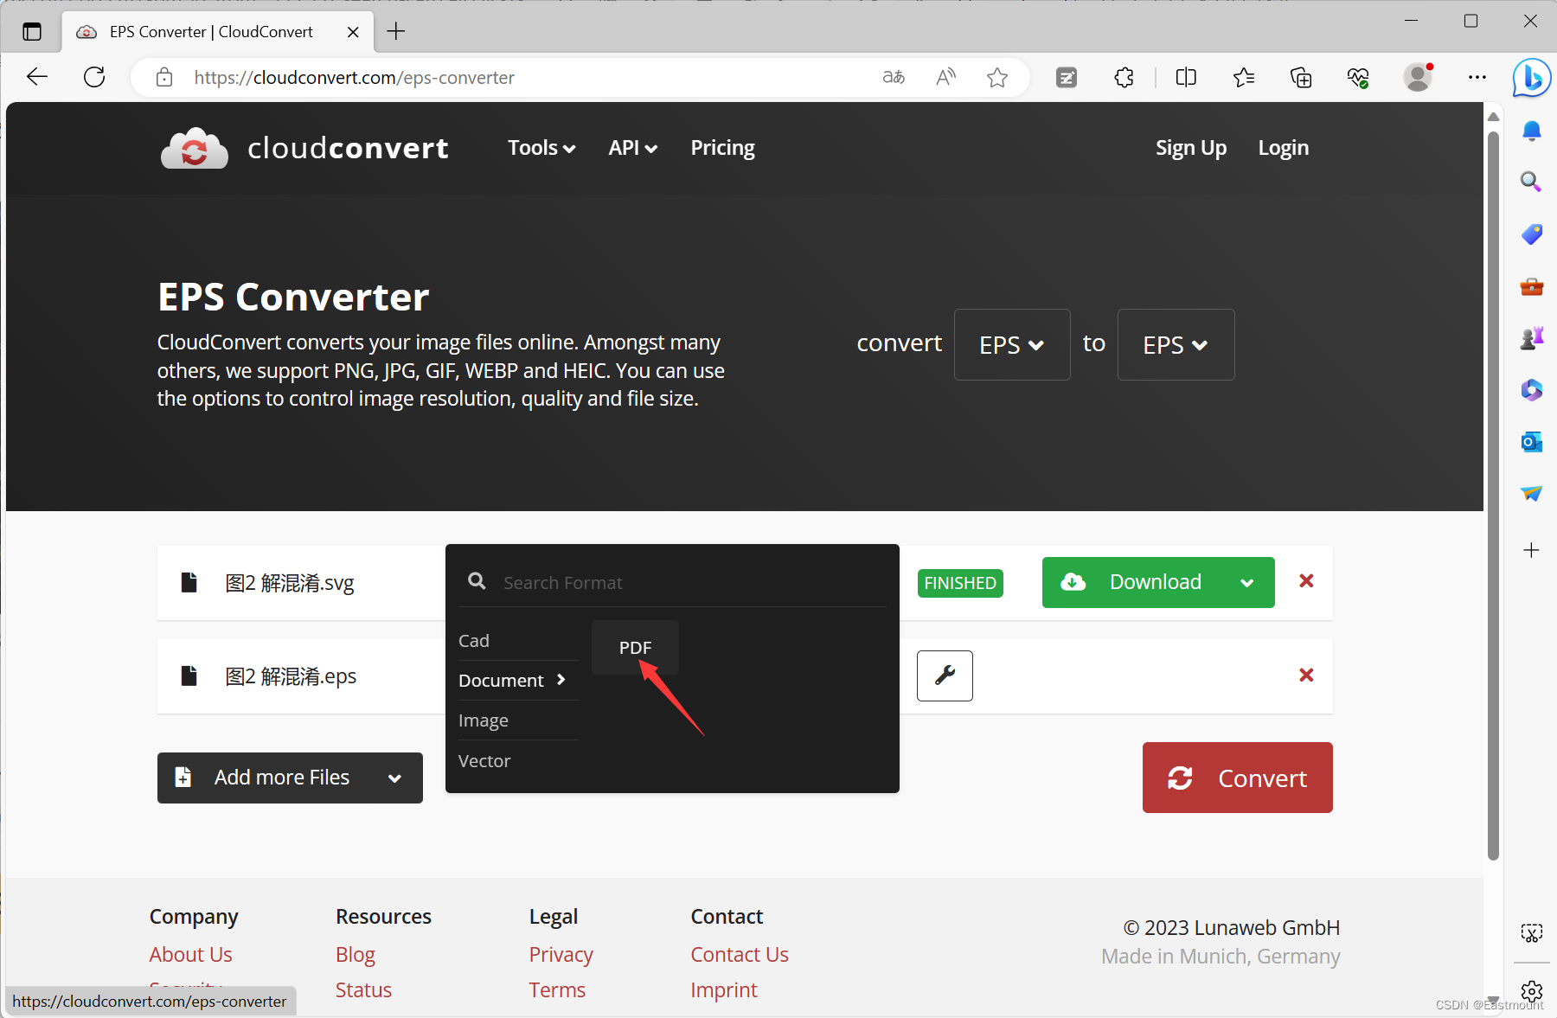Image resolution: width=1557 pixels, height=1018 pixels.
Task: Open the Favorites list icon
Action: [1244, 78]
